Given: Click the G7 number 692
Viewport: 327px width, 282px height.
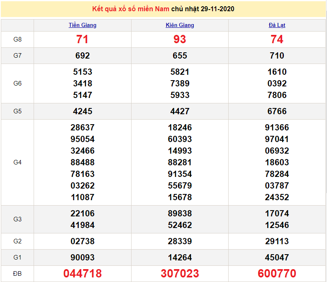Looking at the screenshot, I should 83,56.
